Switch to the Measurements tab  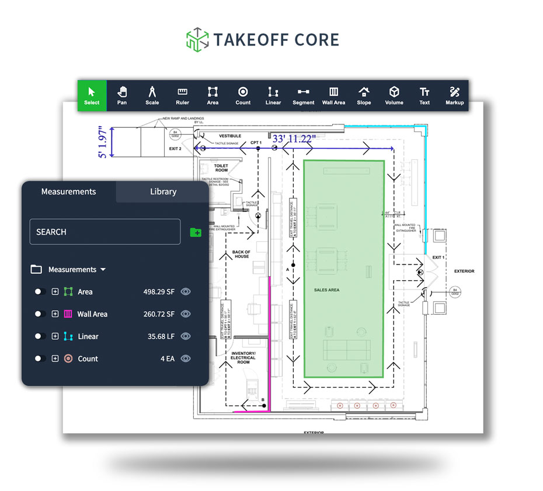click(x=68, y=191)
